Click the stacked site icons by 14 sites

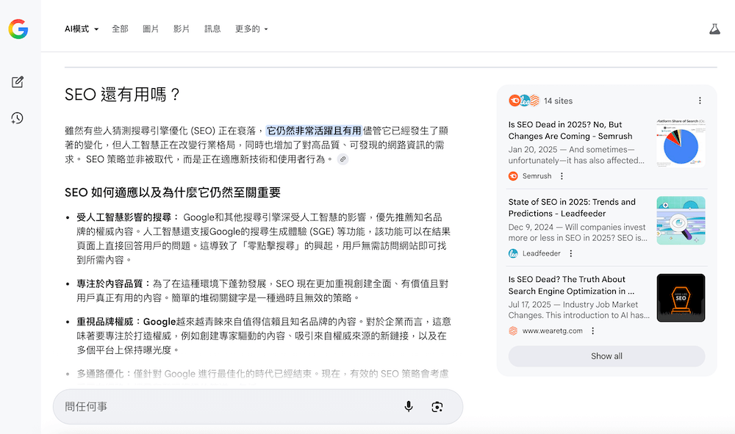coord(524,101)
